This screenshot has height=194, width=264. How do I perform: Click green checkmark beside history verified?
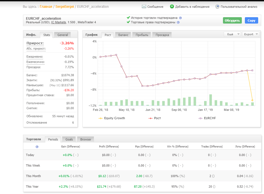pyautogui.click(x=128, y=17)
